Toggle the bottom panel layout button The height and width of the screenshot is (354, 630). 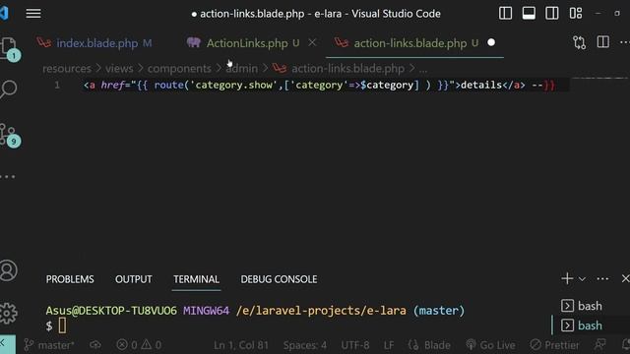click(529, 13)
